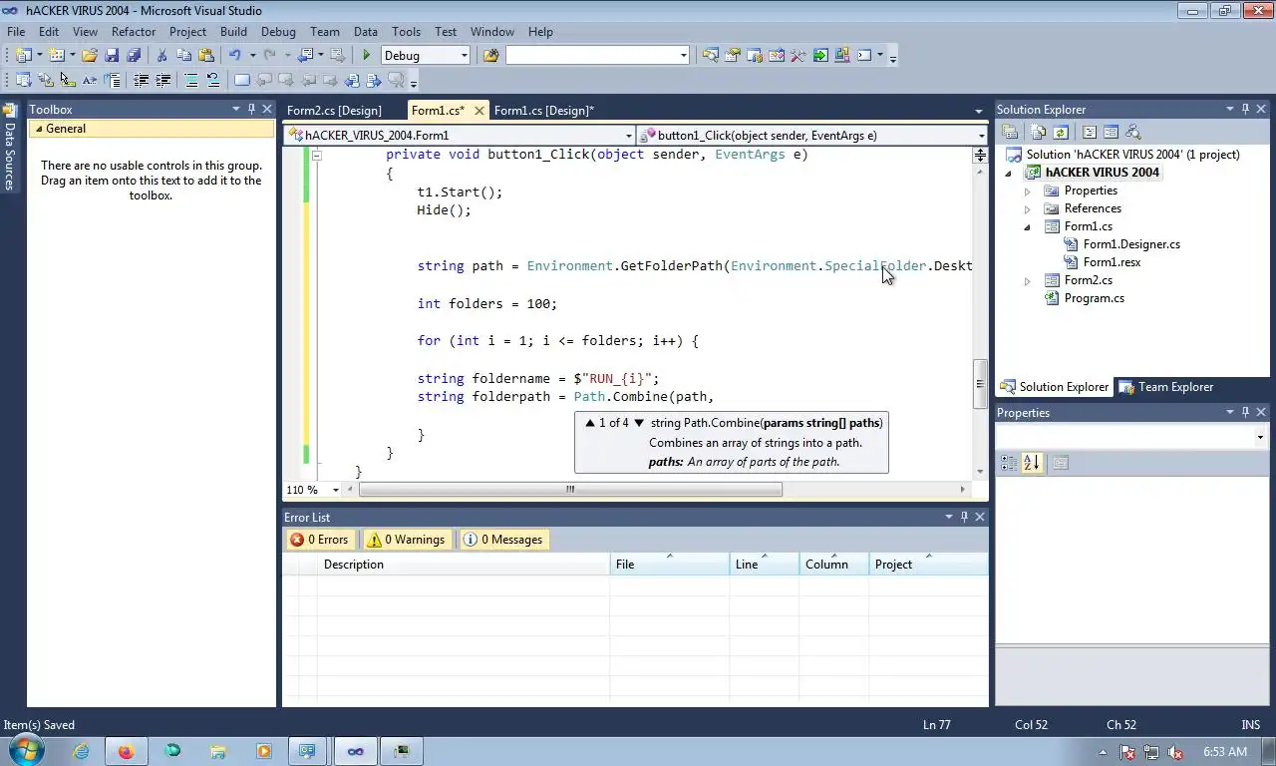Click the Add New Item toolbar icon
This screenshot has width=1276, height=766.
coord(56,55)
